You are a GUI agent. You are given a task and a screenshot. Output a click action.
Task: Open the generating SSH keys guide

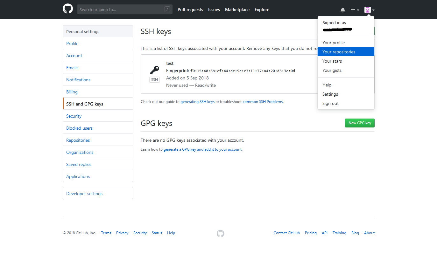pyautogui.click(x=197, y=102)
